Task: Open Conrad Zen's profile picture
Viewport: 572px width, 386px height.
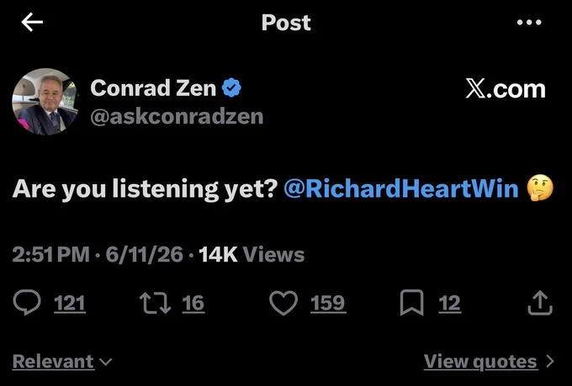Action: click(45, 102)
